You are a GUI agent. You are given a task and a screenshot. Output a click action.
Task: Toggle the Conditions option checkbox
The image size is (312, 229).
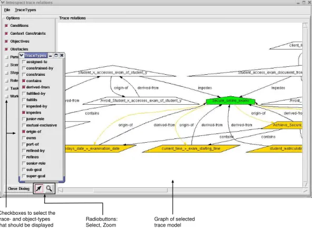pyautogui.click(x=6, y=26)
